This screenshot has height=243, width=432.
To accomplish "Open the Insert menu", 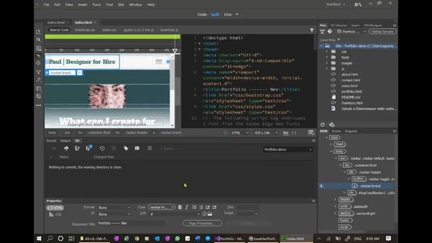I will 82,5.
